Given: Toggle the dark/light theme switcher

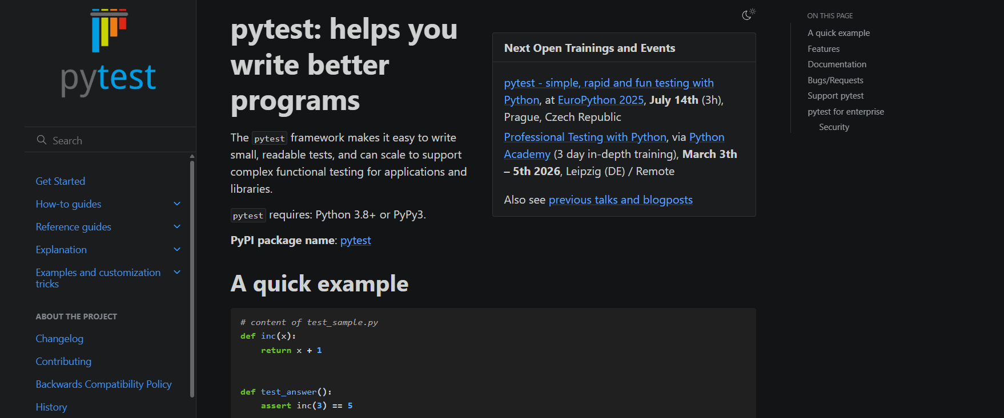Looking at the screenshot, I should 748,14.
